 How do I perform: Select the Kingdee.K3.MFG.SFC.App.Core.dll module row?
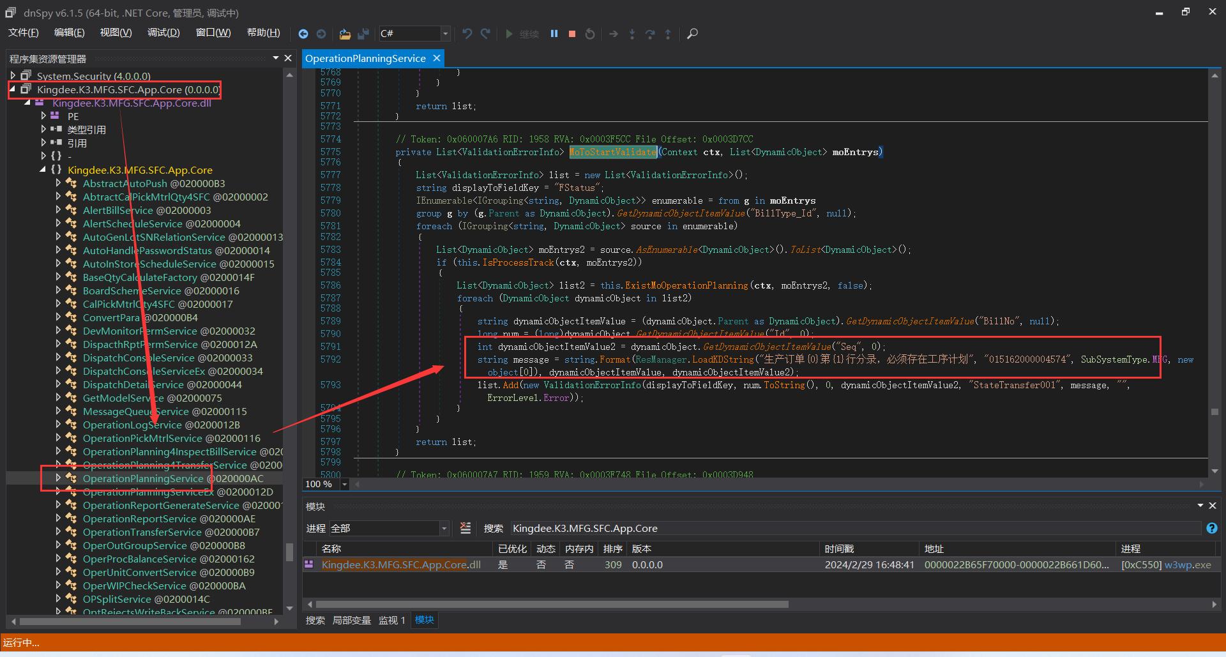click(401, 564)
